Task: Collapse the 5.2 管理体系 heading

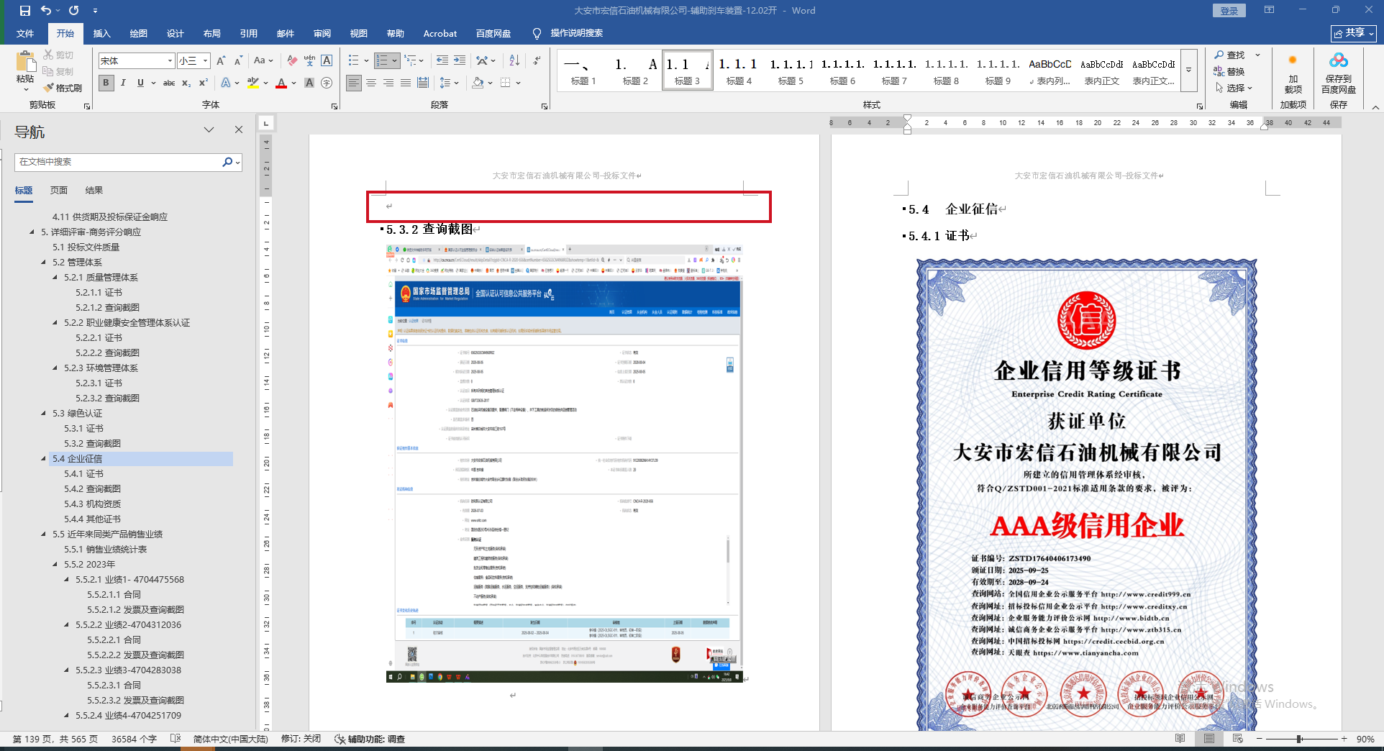Action: click(x=44, y=263)
